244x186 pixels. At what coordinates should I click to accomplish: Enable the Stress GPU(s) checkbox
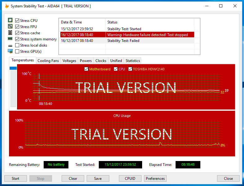click(x=17, y=51)
